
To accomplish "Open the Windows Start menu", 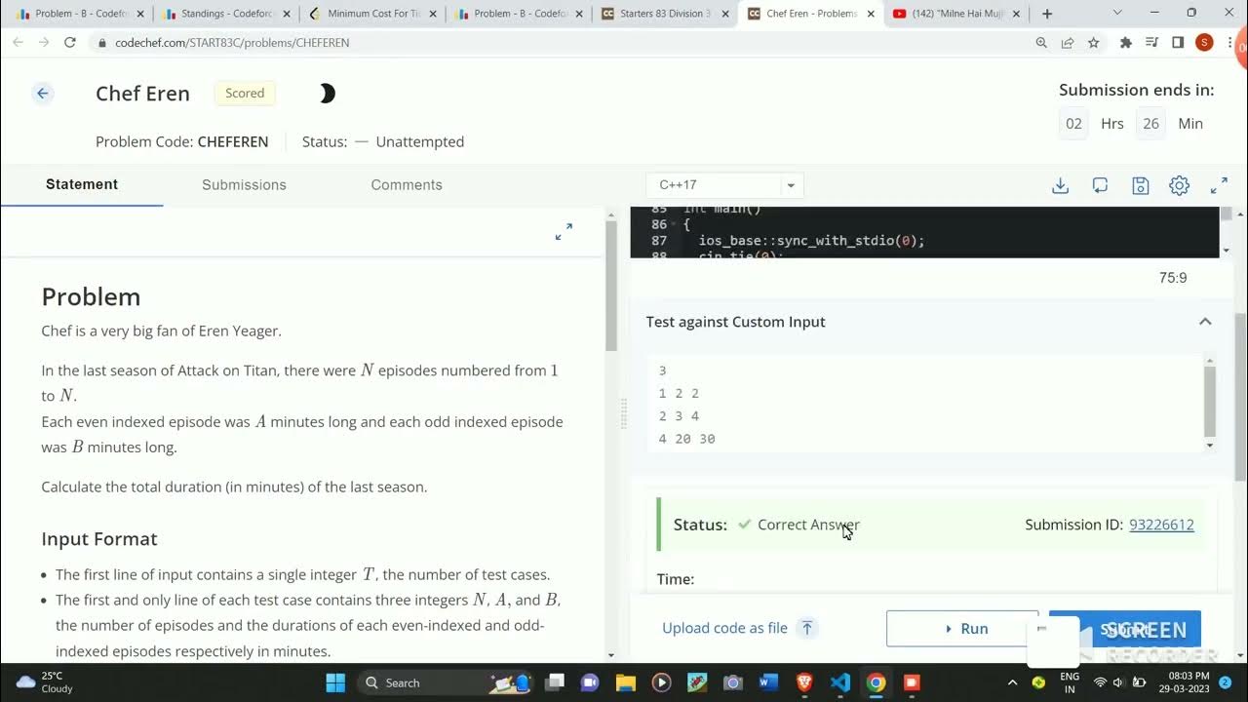I will (335, 682).
